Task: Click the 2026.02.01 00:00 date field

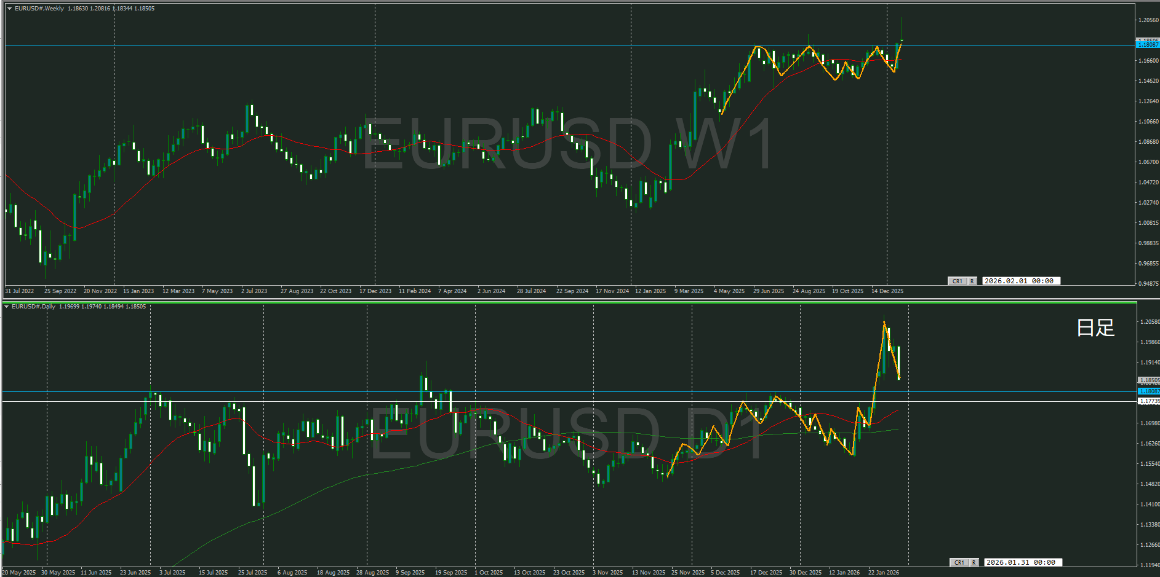Action: point(1020,281)
